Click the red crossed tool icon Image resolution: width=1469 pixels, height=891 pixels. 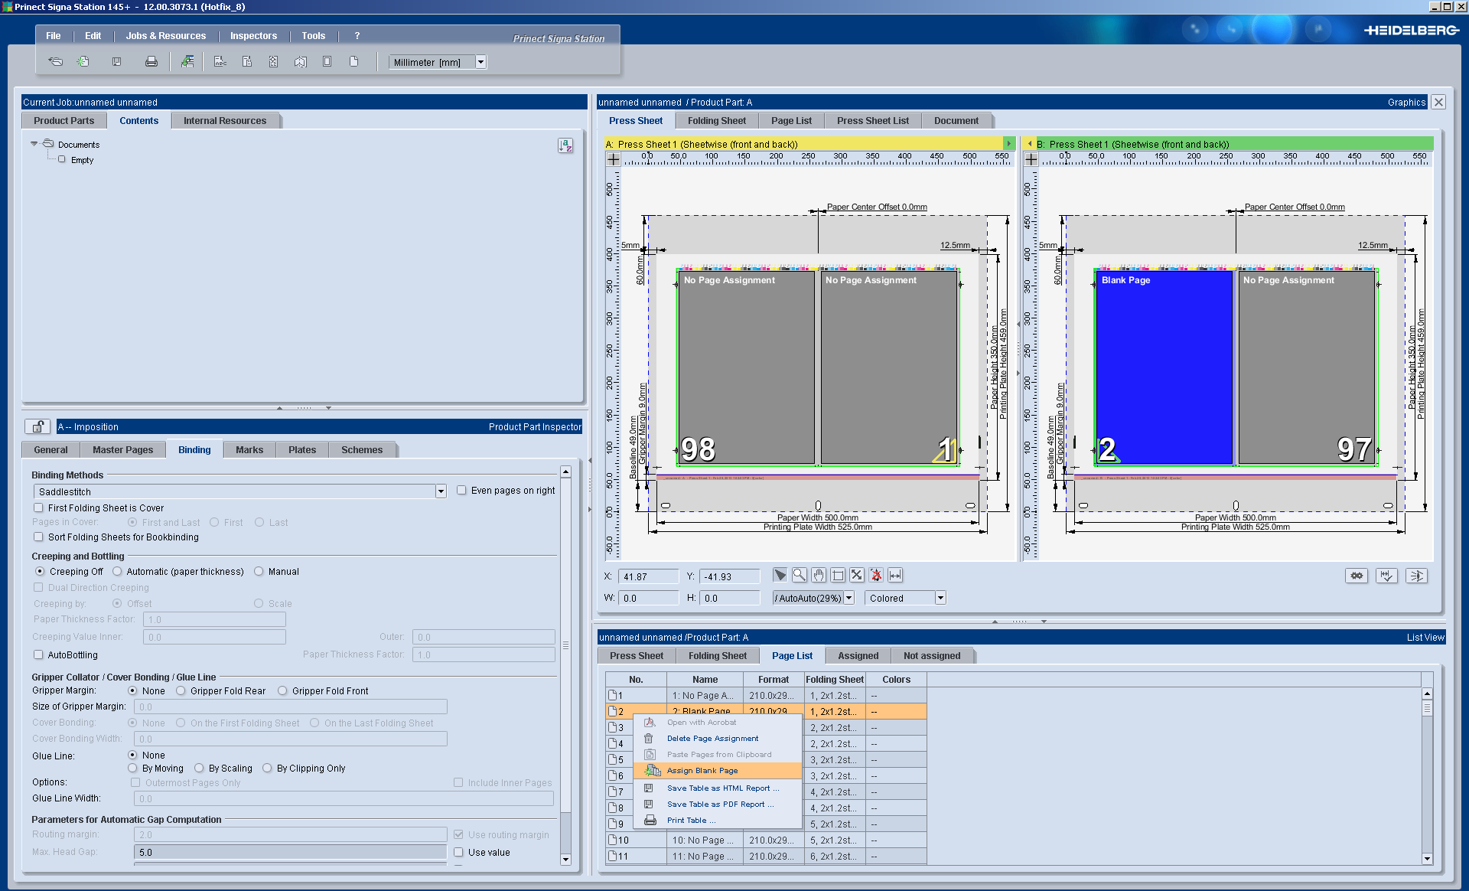[x=876, y=575]
